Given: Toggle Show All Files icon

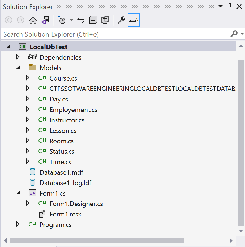Looking at the screenshot, I should point(105,20).
